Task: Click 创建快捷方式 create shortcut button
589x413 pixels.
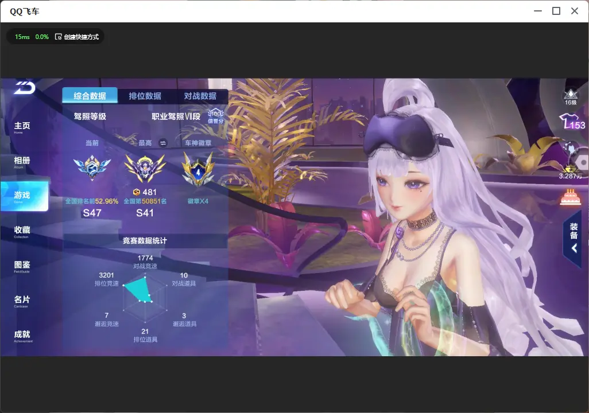Action: point(77,37)
